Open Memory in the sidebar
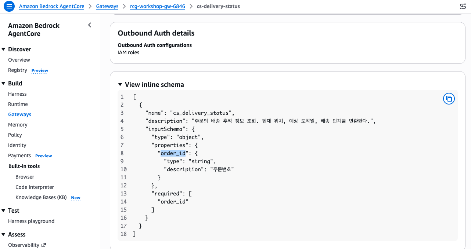The image size is (471, 249). [18, 125]
